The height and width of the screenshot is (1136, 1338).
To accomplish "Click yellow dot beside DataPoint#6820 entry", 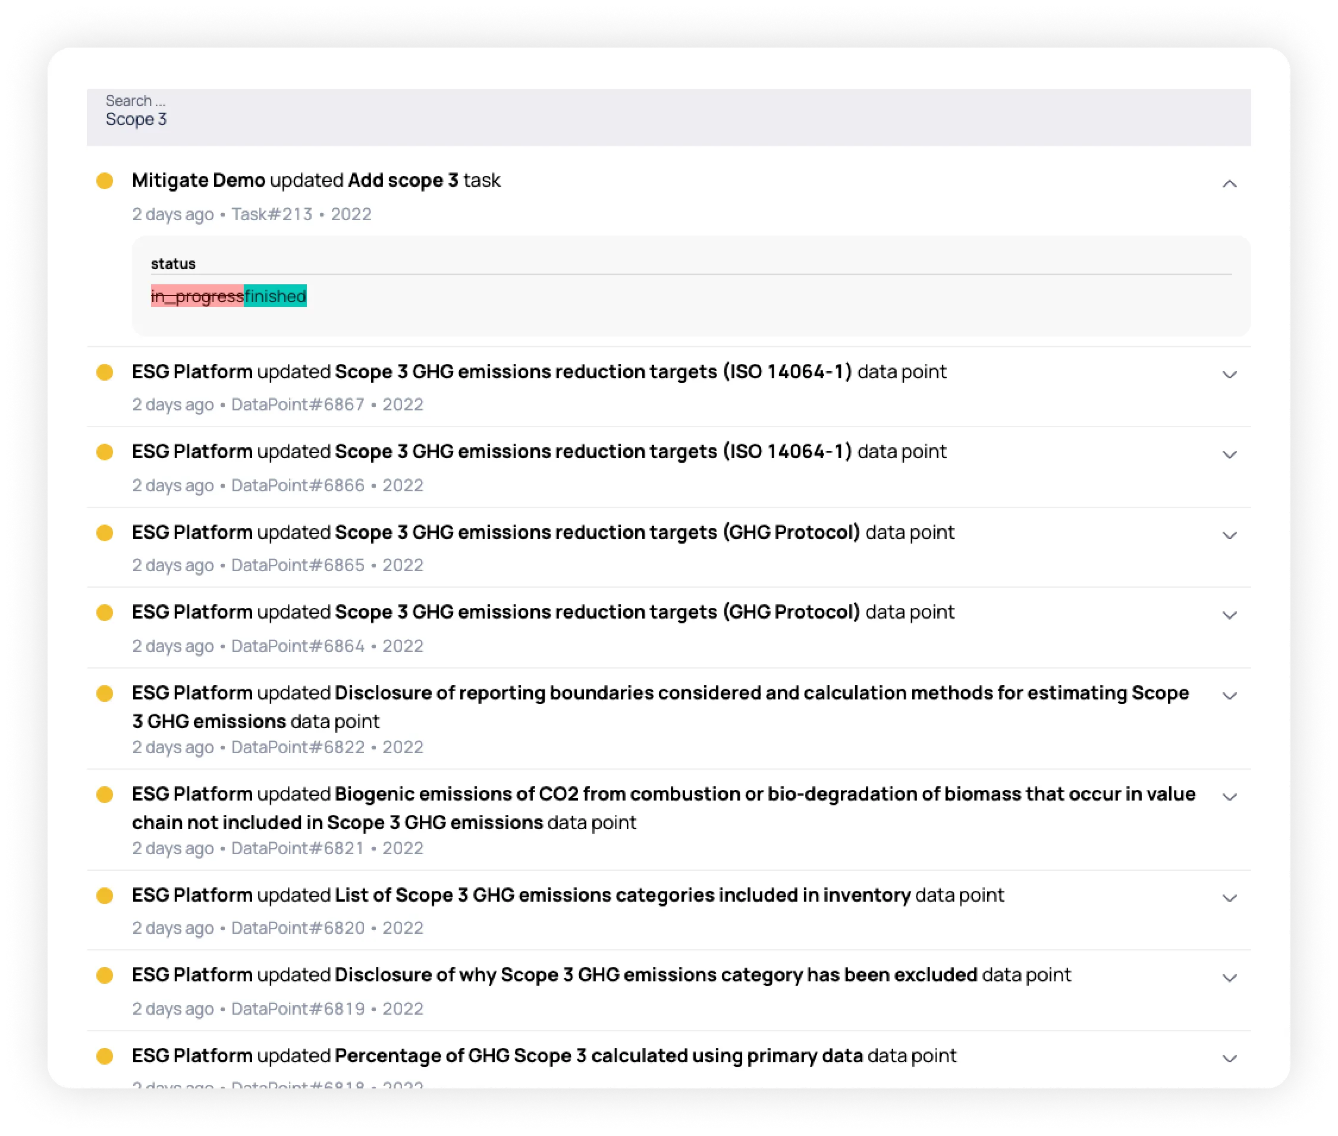I will click(104, 895).
